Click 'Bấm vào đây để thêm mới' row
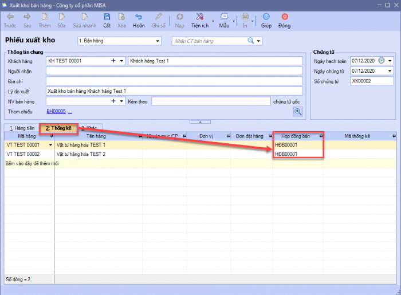The width and height of the screenshot is (401, 295). point(32,163)
